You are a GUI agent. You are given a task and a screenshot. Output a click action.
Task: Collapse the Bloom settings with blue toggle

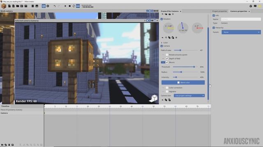[163, 62]
